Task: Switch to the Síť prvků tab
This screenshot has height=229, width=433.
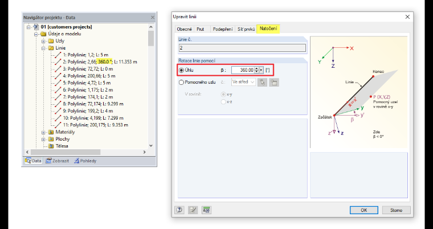Action: pyautogui.click(x=246, y=29)
